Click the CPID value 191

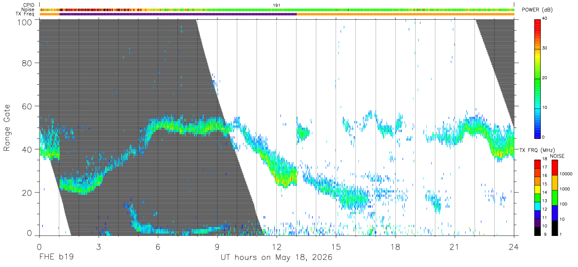point(277,5)
